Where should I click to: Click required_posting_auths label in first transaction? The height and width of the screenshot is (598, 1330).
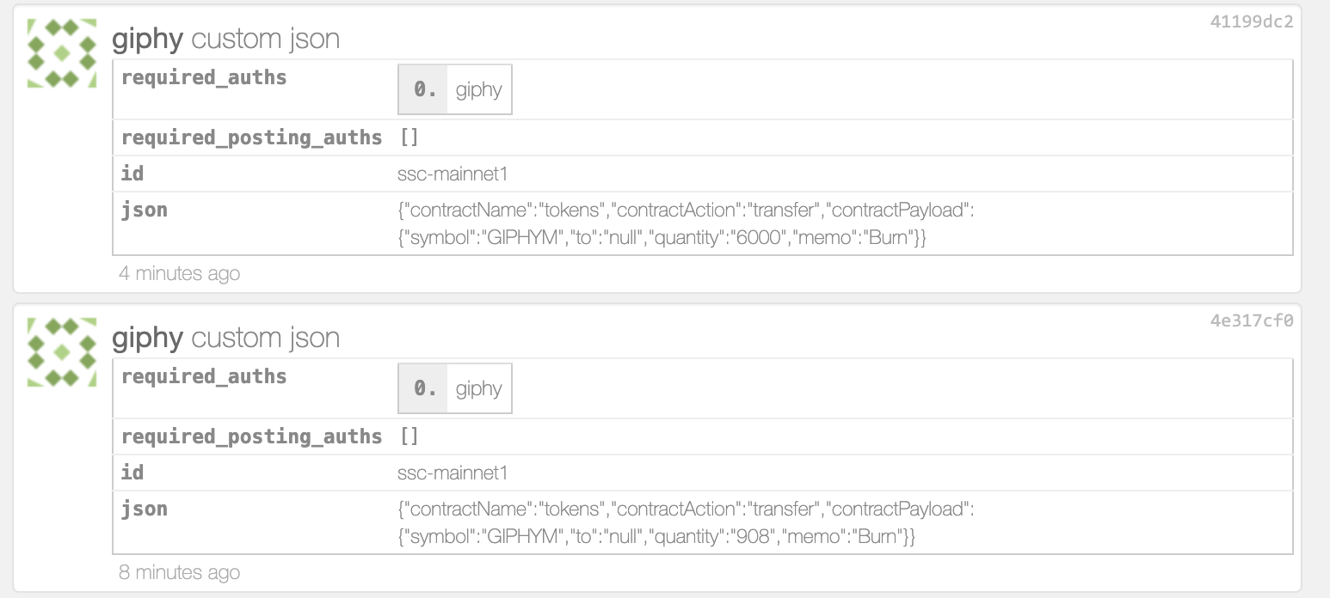point(251,137)
